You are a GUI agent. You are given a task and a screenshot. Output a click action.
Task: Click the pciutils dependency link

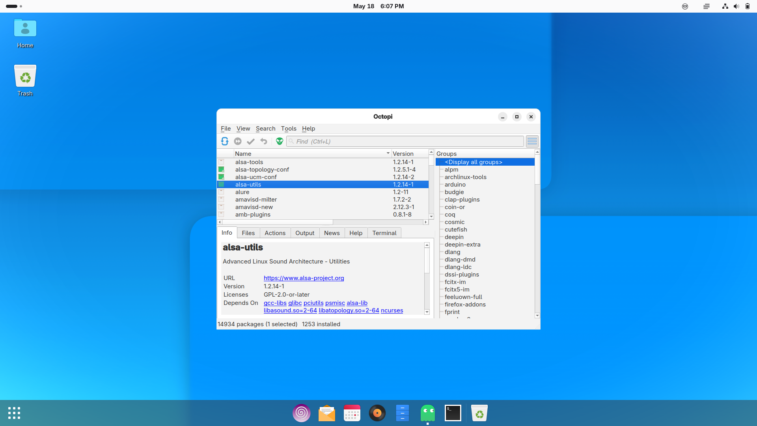(313, 303)
